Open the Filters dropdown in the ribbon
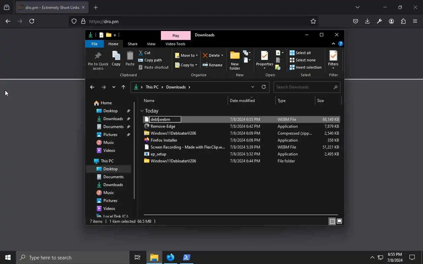 [x=333, y=60]
